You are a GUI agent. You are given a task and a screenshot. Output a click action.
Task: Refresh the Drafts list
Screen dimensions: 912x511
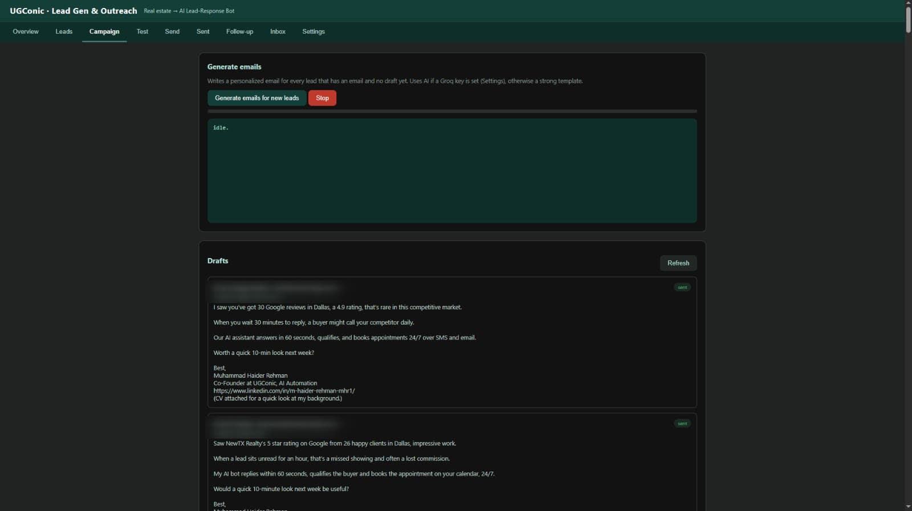click(x=678, y=263)
